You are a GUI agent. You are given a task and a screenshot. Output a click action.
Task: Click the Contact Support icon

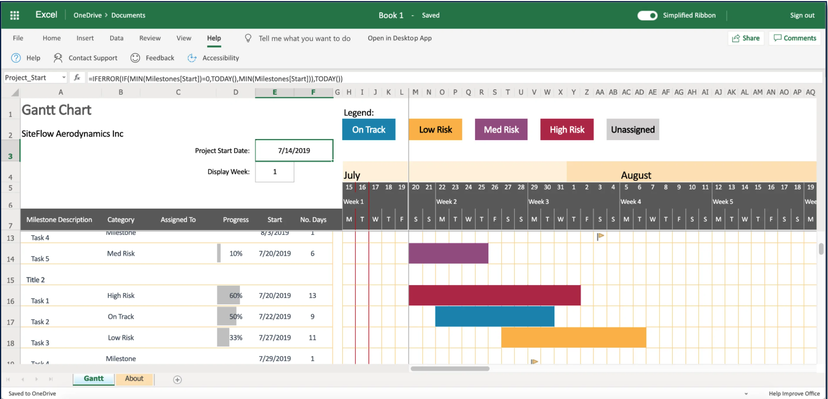pyautogui.click(x=58, y=58)
